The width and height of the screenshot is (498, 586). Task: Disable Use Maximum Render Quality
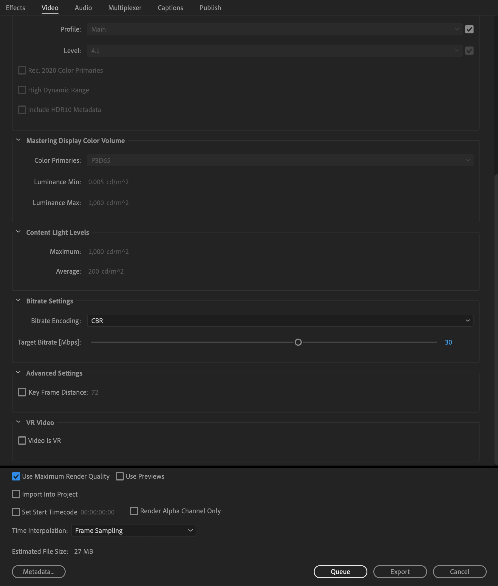16,476
